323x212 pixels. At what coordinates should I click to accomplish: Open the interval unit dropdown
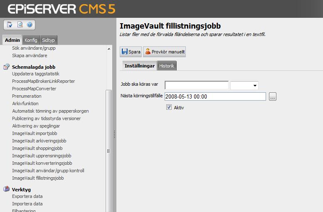[x=244, y=85]
